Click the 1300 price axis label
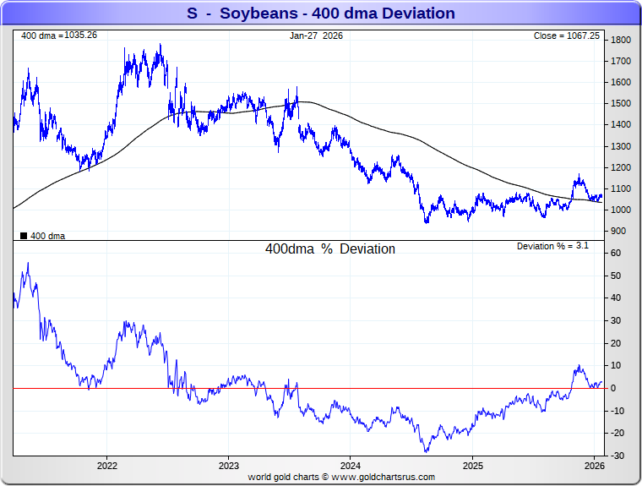This screenshot has height=486, width=642. [x=621, y=146]
